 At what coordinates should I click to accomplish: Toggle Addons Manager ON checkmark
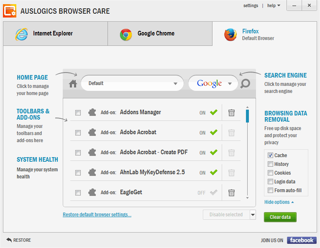tap(214, 112)
